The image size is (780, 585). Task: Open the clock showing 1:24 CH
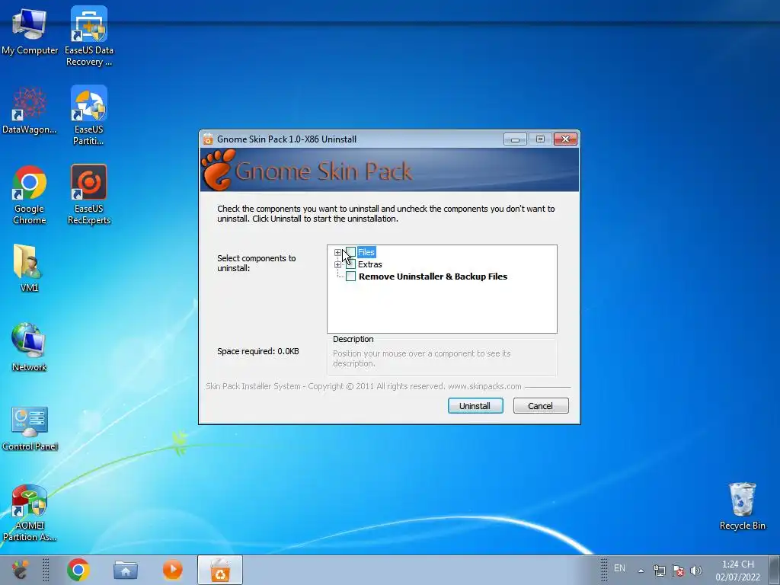[x=737, y=571]
